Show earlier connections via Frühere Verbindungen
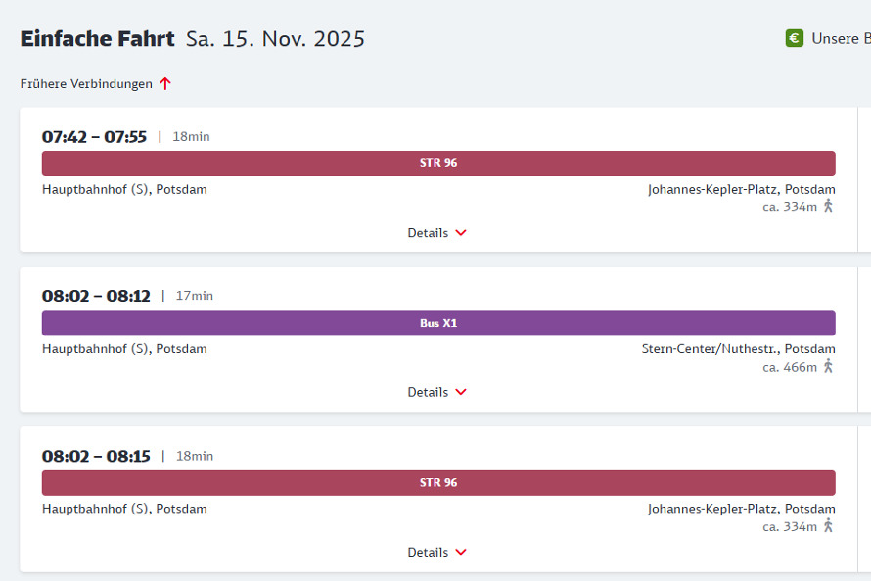Screen dimensions: 871x581 point(86,84)
